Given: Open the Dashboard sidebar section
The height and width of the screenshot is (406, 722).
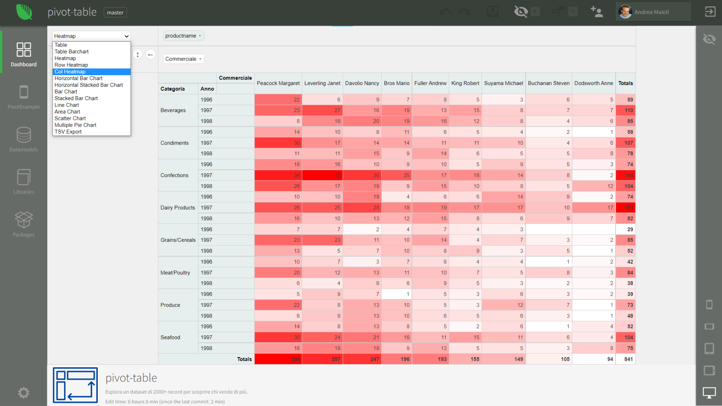Looking at the screenshot, I should (x=24, y=54).
